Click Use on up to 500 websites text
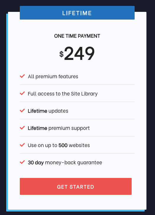Screen dimensions: 155x215 click(59, 145)
